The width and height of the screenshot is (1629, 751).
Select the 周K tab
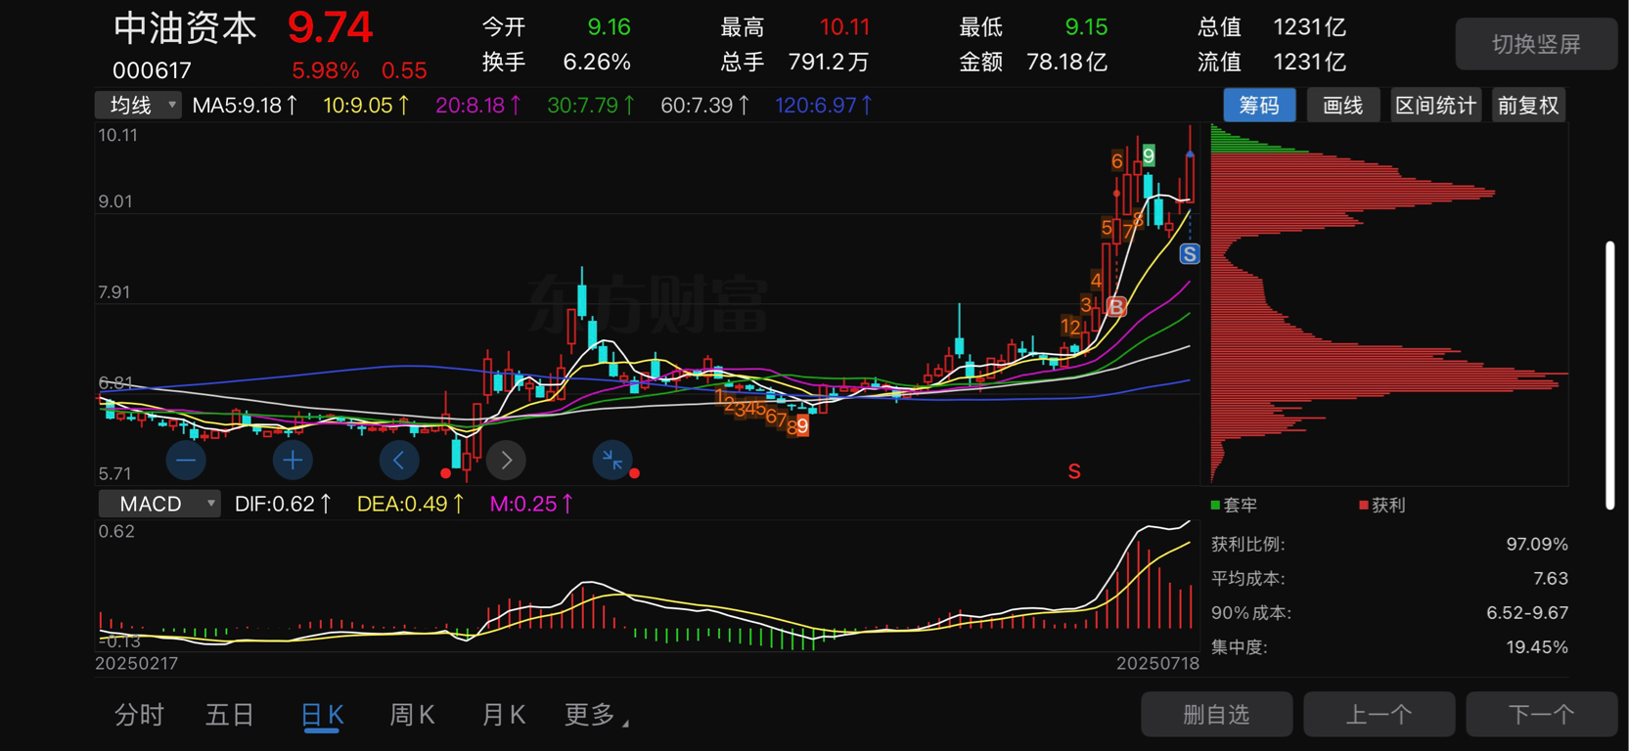(x=412, y=716)
